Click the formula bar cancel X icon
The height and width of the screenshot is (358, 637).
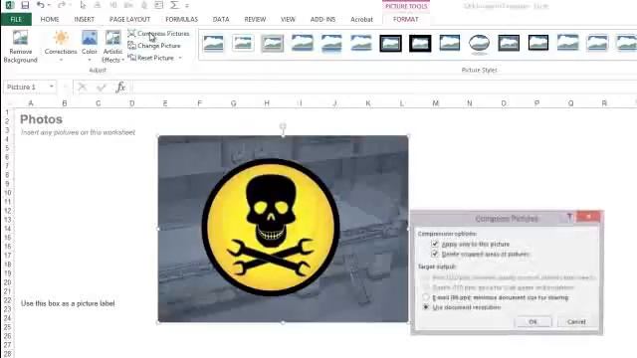[83, 87]
